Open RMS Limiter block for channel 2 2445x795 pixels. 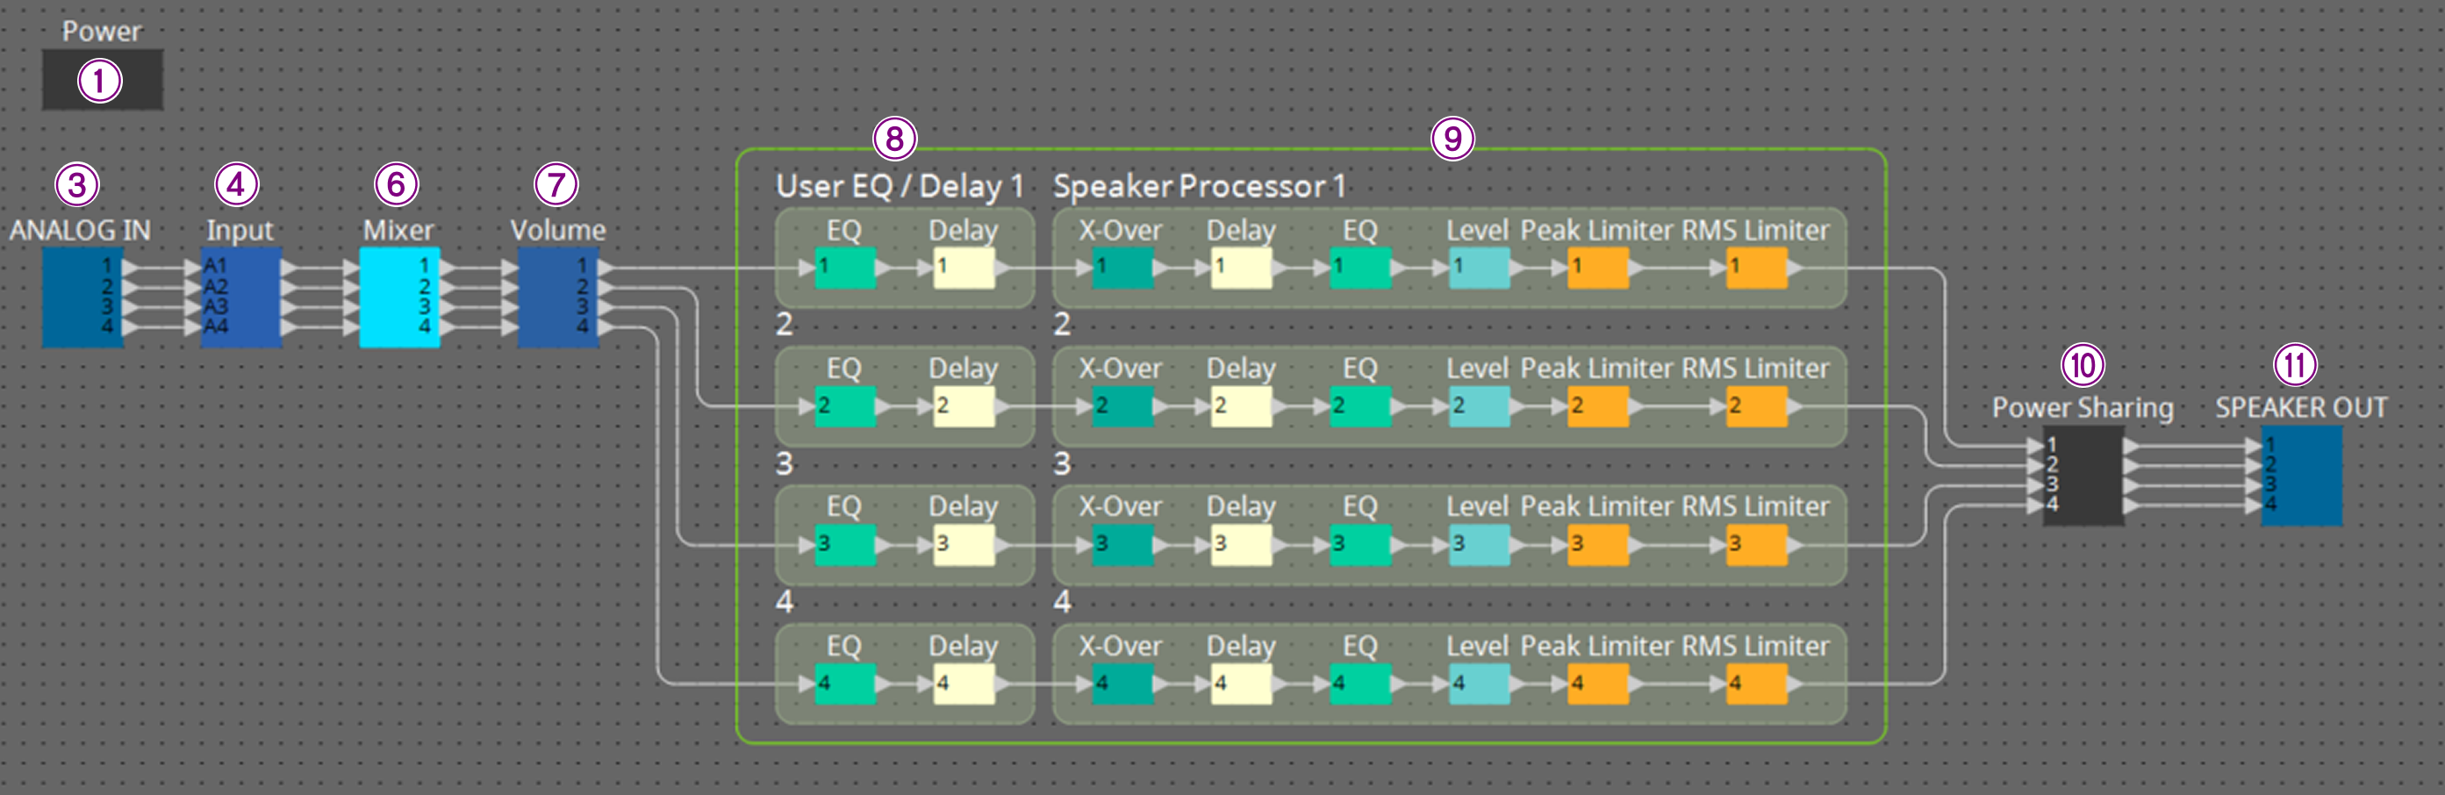coord(1757,406)
